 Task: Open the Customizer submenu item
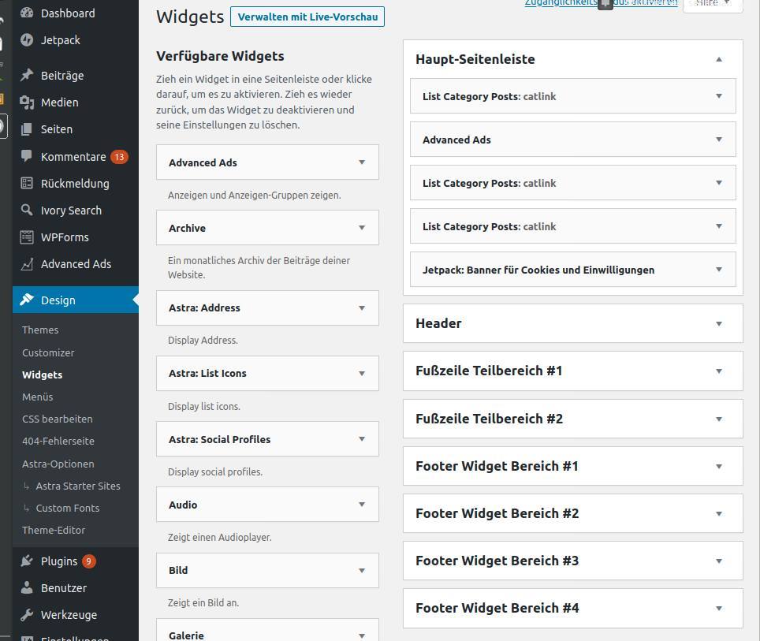(48, 352)
